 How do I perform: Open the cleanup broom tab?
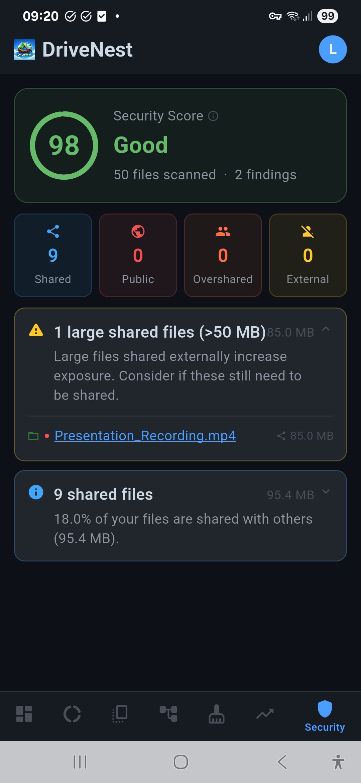217,714
